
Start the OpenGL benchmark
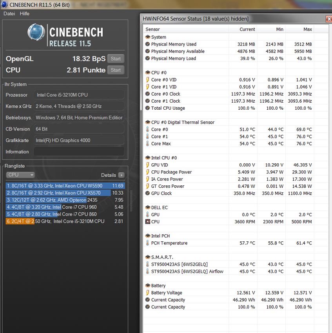point(116,59)
